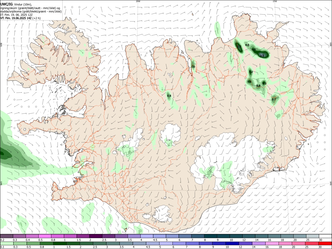Click the UWC/IG map title text

[x=6, y=4]
